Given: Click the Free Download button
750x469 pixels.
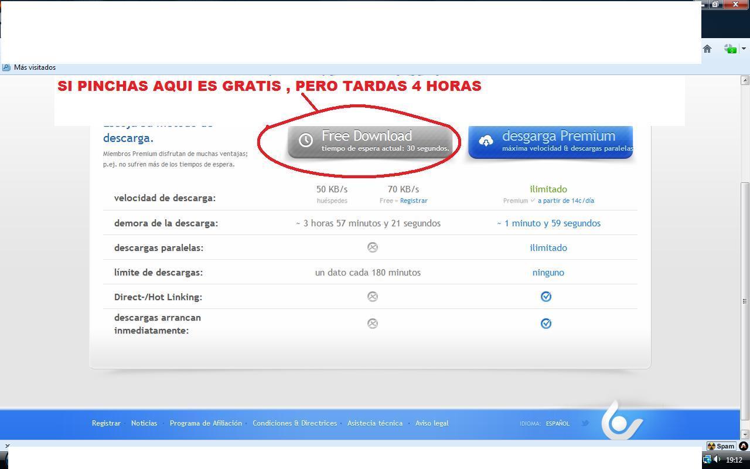Looking at the screenshot, I should (370, 141).
